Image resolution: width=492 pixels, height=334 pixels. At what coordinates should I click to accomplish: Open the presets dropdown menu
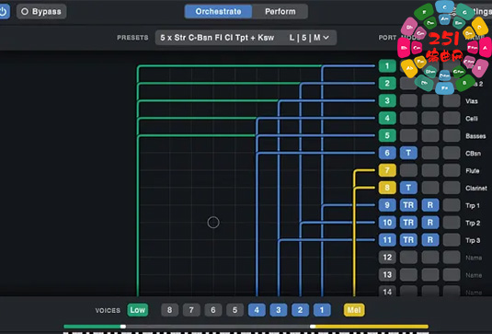[x=246, y=38]
